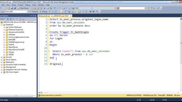Execute the query with Execute button
182x102 pixels.
[34, 12]
